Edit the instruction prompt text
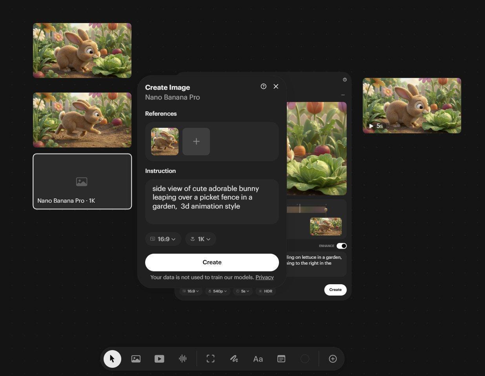Image resolution: width=485 pixels, height=376 pixels. [212, 202]
